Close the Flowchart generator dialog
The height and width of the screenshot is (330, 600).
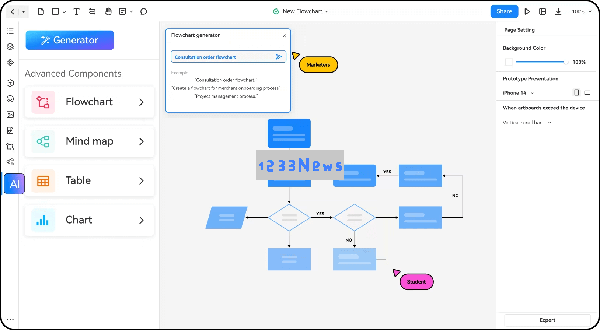[285, 36]
